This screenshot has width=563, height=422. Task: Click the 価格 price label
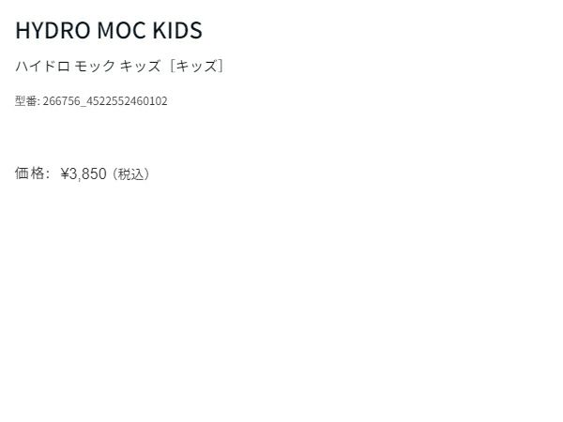click(x=30, y=173)
